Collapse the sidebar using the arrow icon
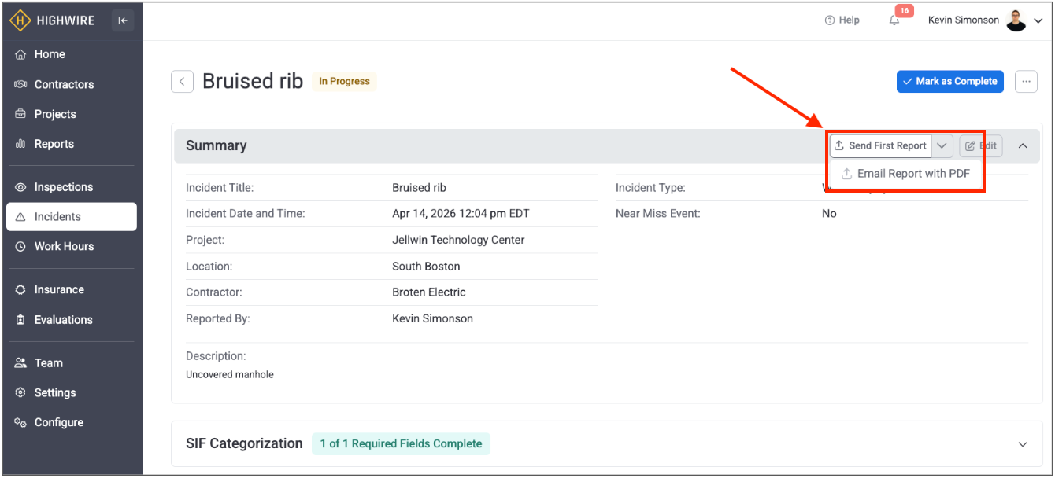The image size is (1055, 478). [x=122, y=21]
